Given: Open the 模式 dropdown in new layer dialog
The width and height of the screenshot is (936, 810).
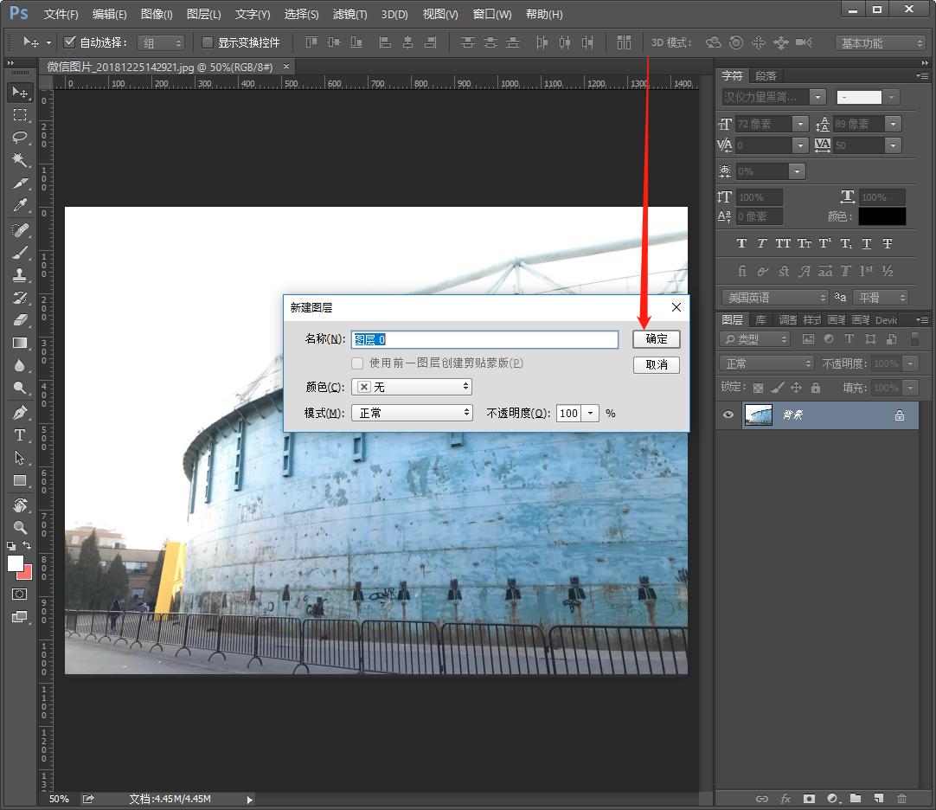Looking at the screenshot, I should (x=412, y=413).
